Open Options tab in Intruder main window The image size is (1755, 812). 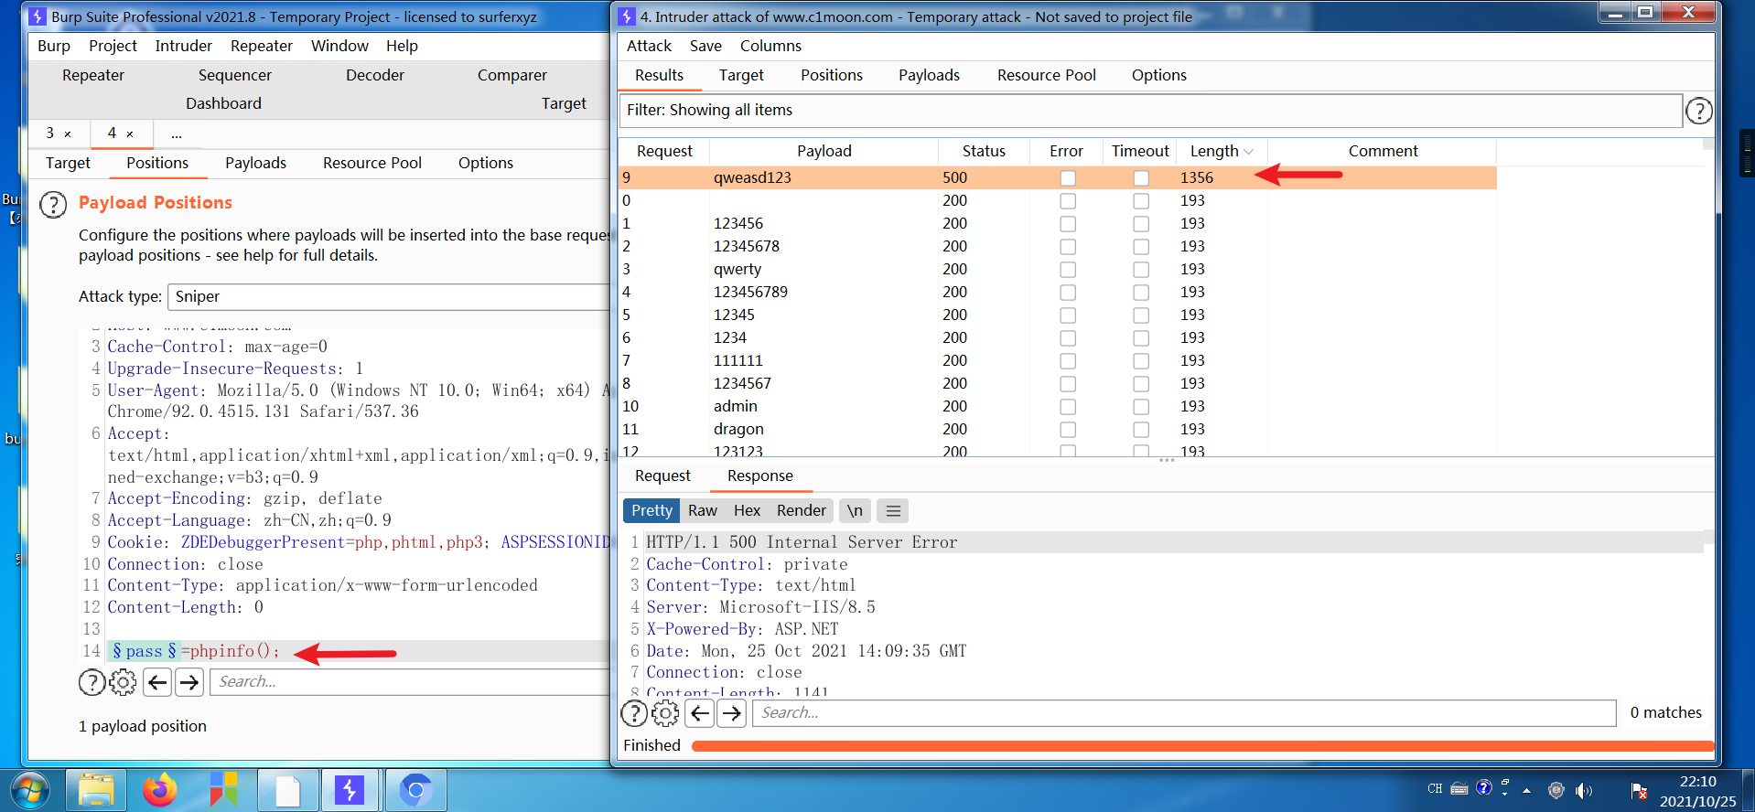click(x=485, y=163)
